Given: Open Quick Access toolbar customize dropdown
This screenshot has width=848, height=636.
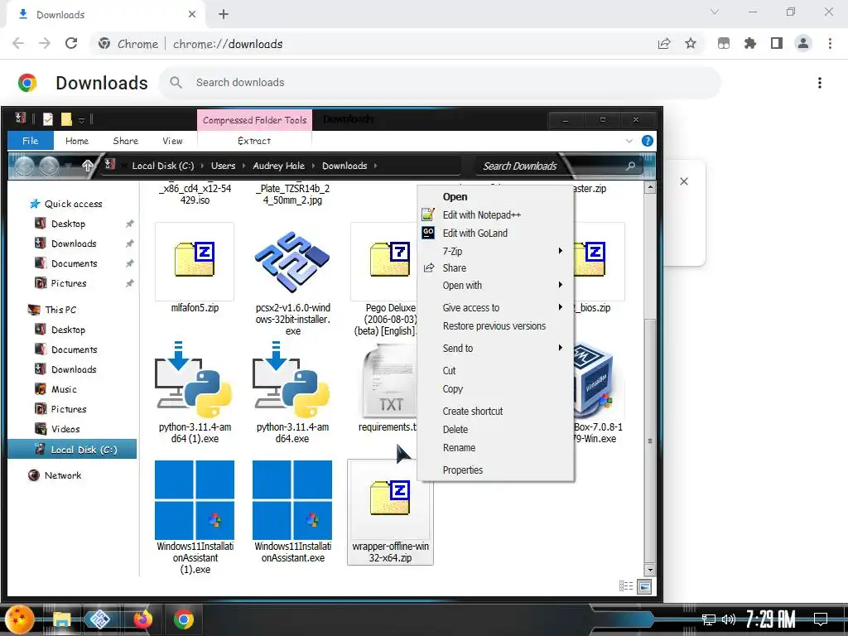Looking at the screenshot, I should point(82,119).
